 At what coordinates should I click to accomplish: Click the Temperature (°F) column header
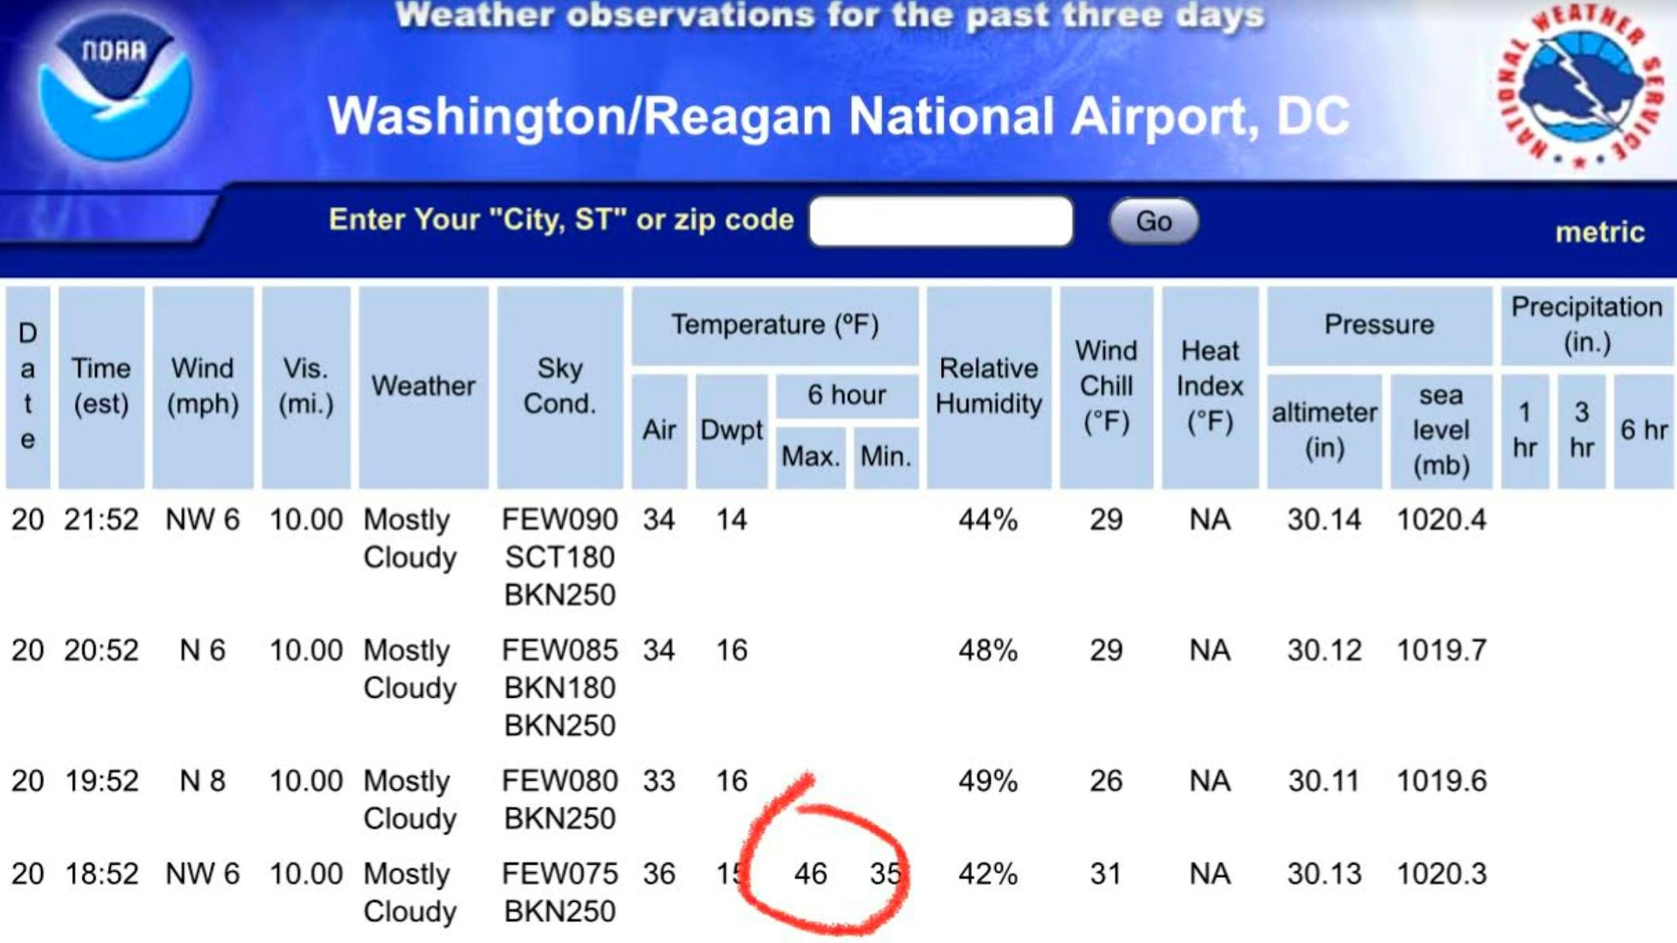click(775, 324)
